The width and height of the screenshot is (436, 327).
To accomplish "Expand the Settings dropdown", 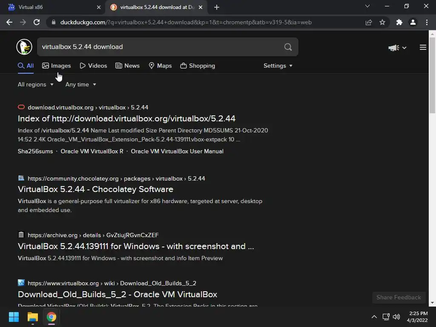I will 278,66.
